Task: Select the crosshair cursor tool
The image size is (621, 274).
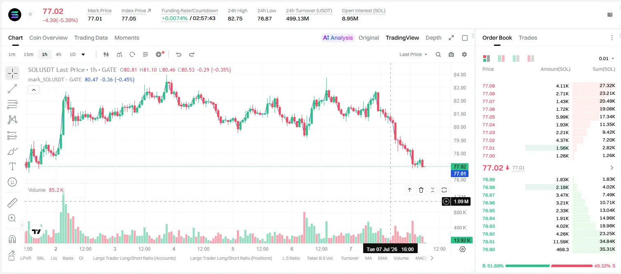Action: (x=12, y=74)
